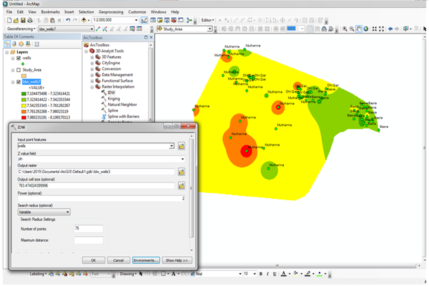Click the List By Selection icon
The height and width of the screenshot is (287, 429).
28,44
